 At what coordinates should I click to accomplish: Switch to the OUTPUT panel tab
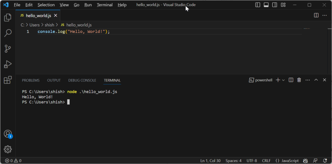click(54, 81)
